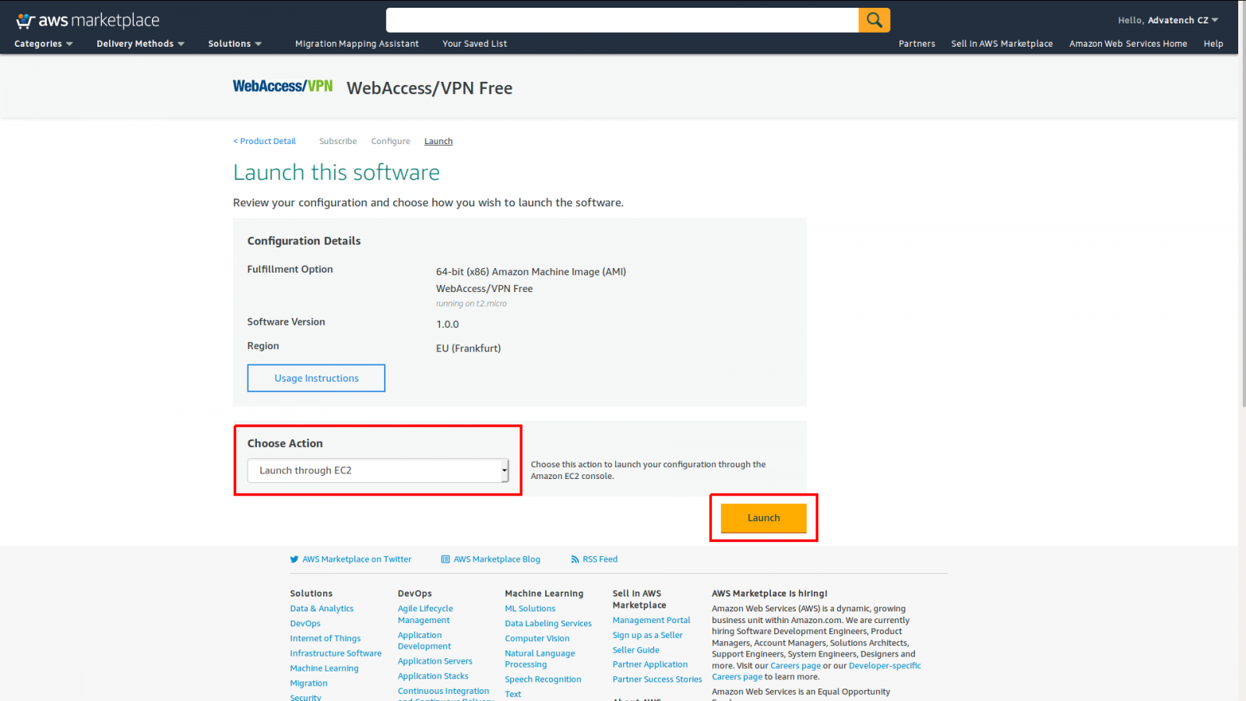Open the RSS Feed link
Image resolution: width=1246 pixels, height=701 pixels.
[599, 559]
